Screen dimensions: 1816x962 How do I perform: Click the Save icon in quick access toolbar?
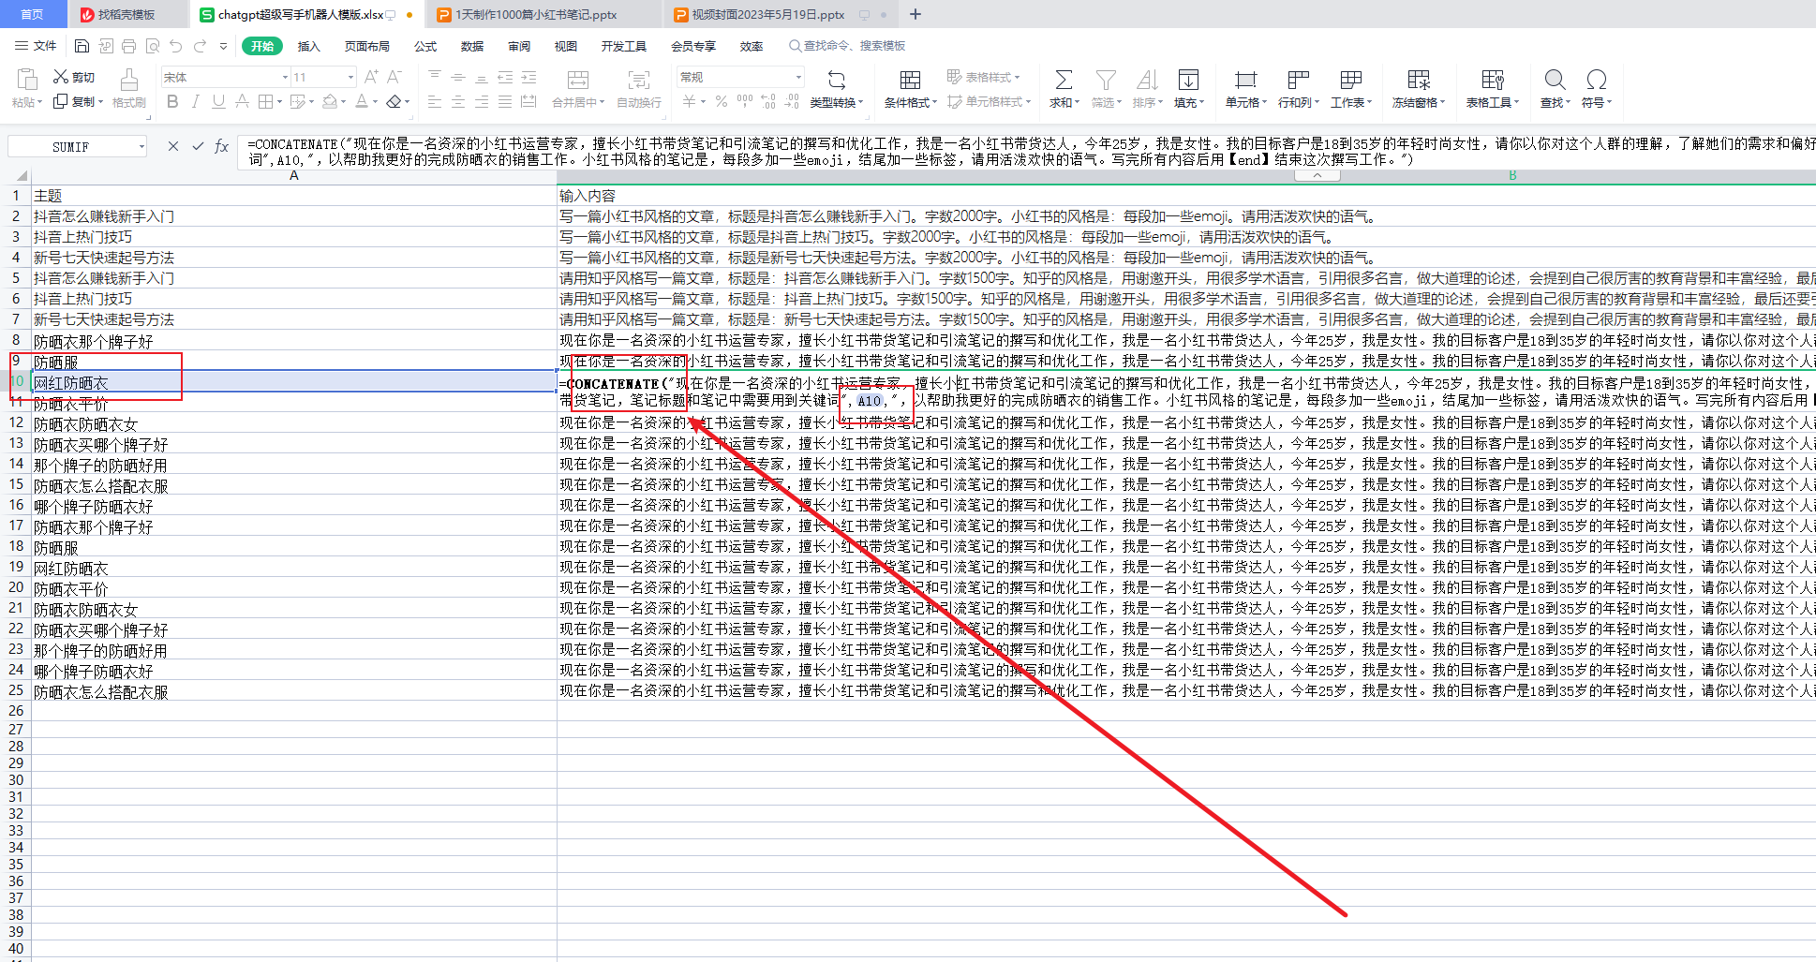coord(82,46)
